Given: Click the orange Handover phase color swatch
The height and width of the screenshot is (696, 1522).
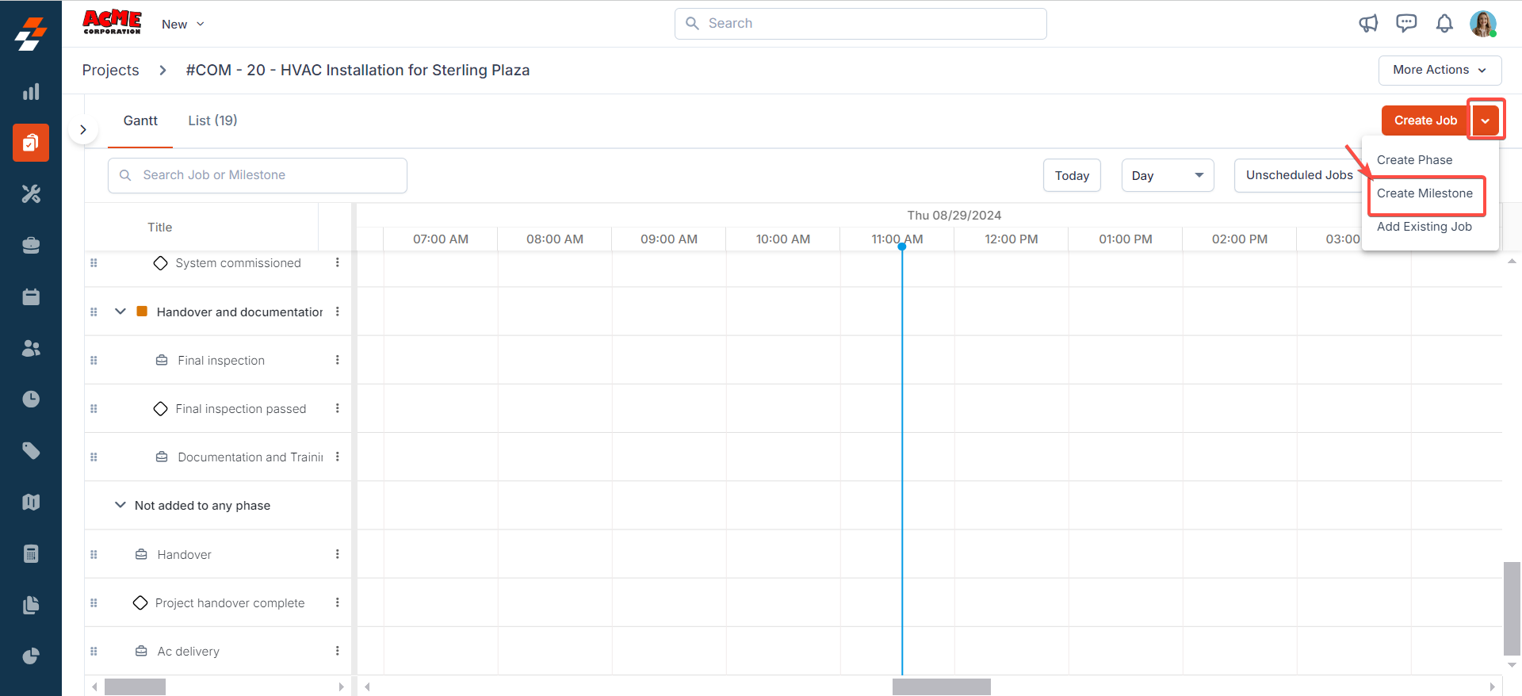Looking at the screenshot, I should (x=142, y=312).
